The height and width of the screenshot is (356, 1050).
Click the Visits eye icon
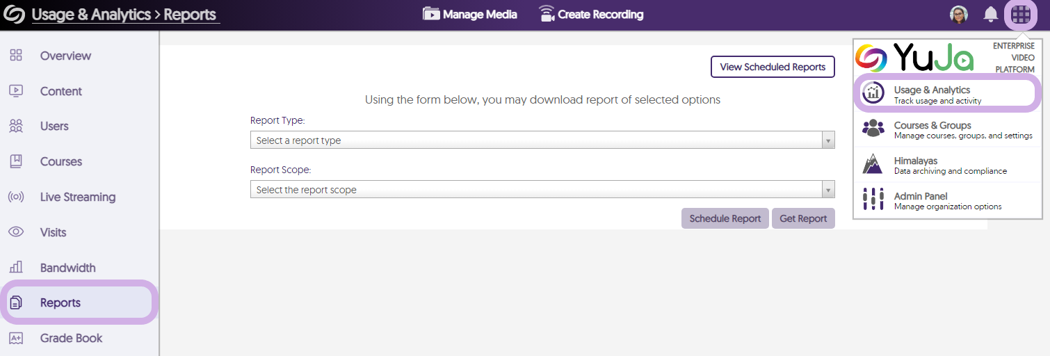tap(16, 232)
